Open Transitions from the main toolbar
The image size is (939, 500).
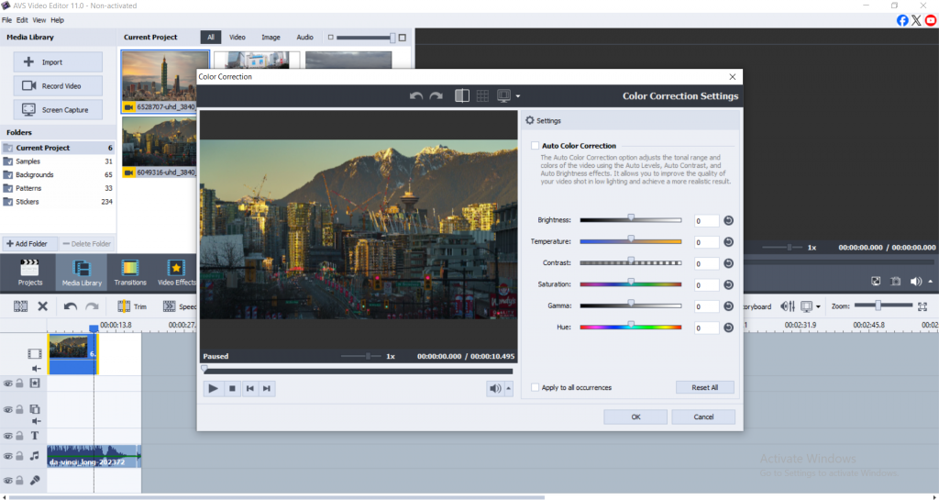[130, 272]
